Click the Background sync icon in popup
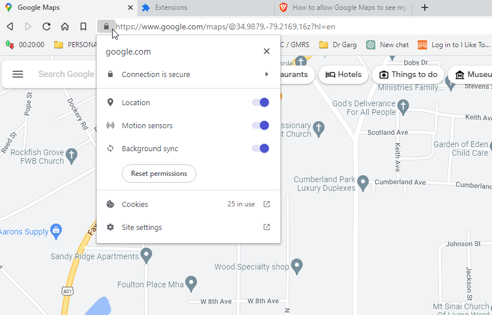Image resolution: width=492 pixels, height=315 pixels. pos(110,148)
